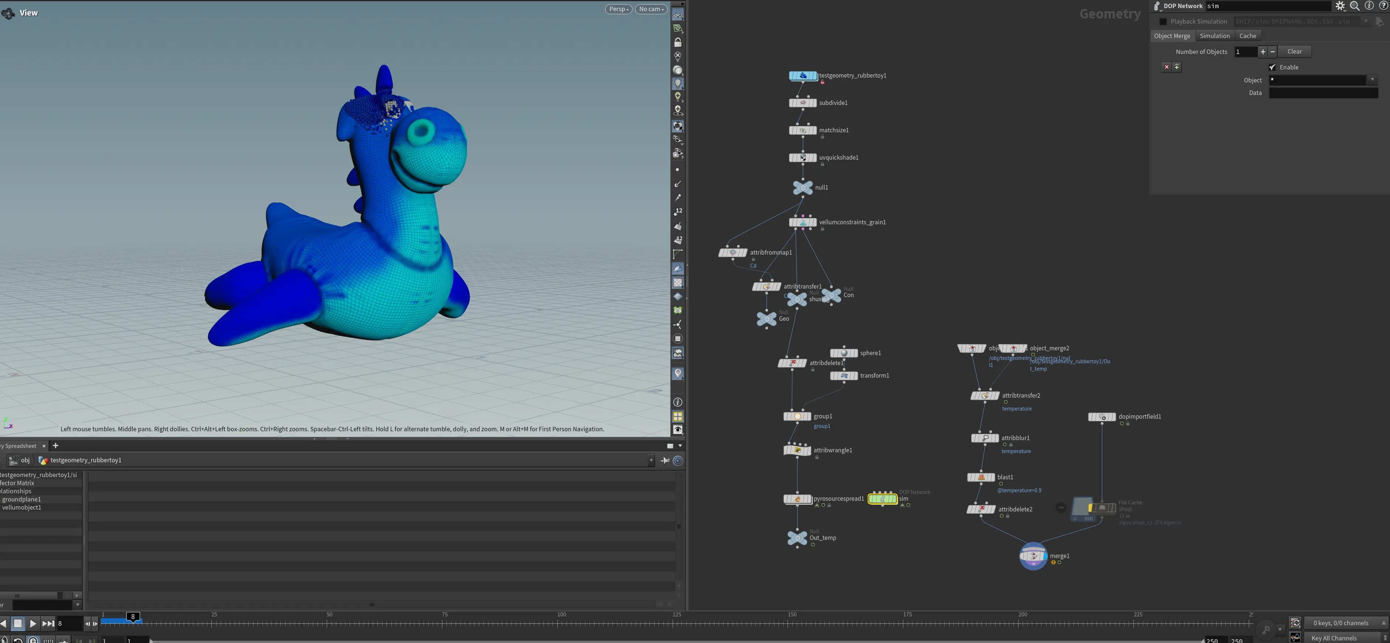The height and width of the screenshot is (643, 1390).
Task: Click the magnifier search parameters icon
Action: [1355, 6]
